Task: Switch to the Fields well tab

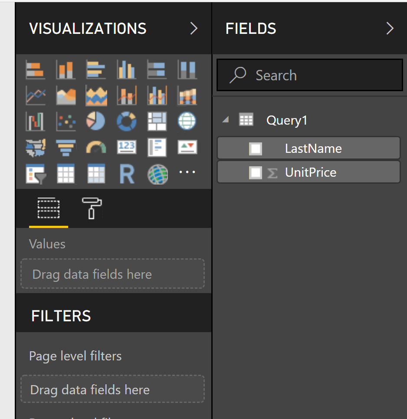Action: (48, 208)
